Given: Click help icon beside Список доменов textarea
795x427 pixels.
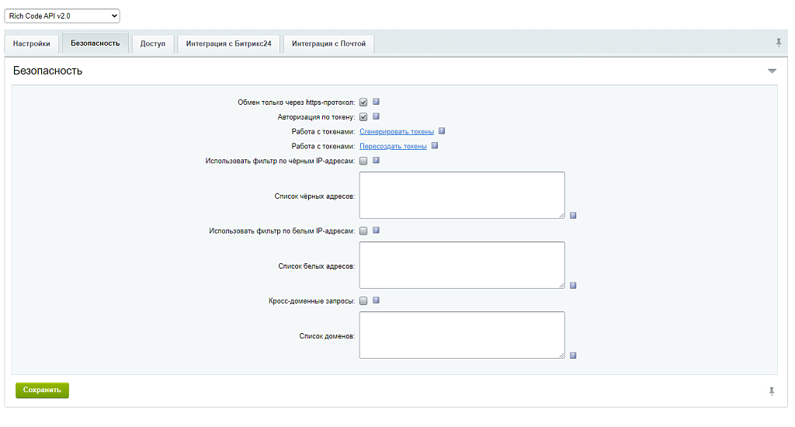Looking at the screenshot, I should click(573, 356).
